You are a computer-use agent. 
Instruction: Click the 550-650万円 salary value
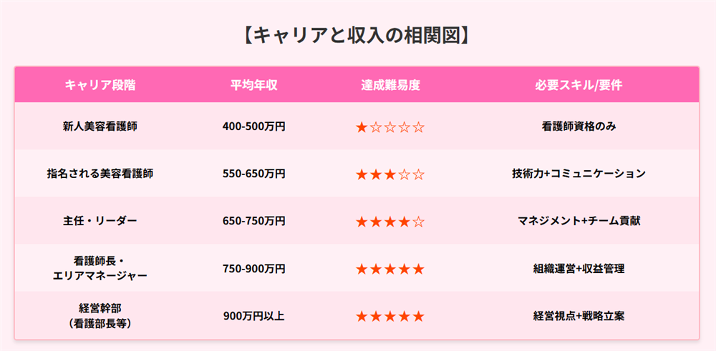point(253,174)
